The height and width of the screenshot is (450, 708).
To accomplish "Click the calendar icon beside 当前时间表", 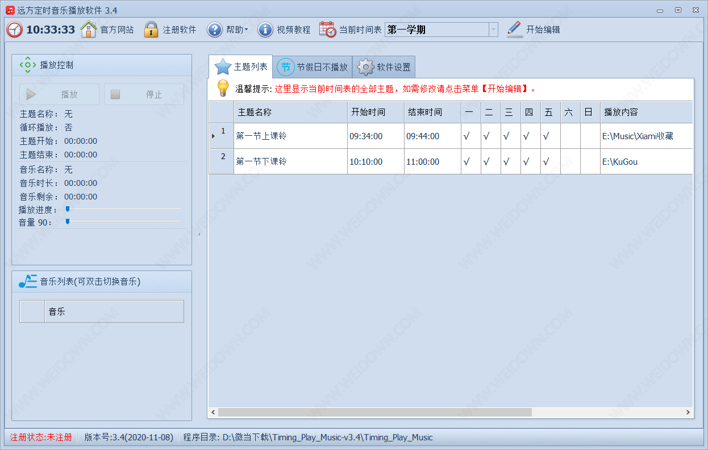I will pyautogui.click(x=327, y=30).
